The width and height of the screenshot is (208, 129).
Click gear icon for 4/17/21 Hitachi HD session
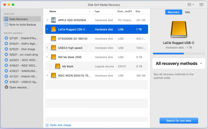[6, 76]
